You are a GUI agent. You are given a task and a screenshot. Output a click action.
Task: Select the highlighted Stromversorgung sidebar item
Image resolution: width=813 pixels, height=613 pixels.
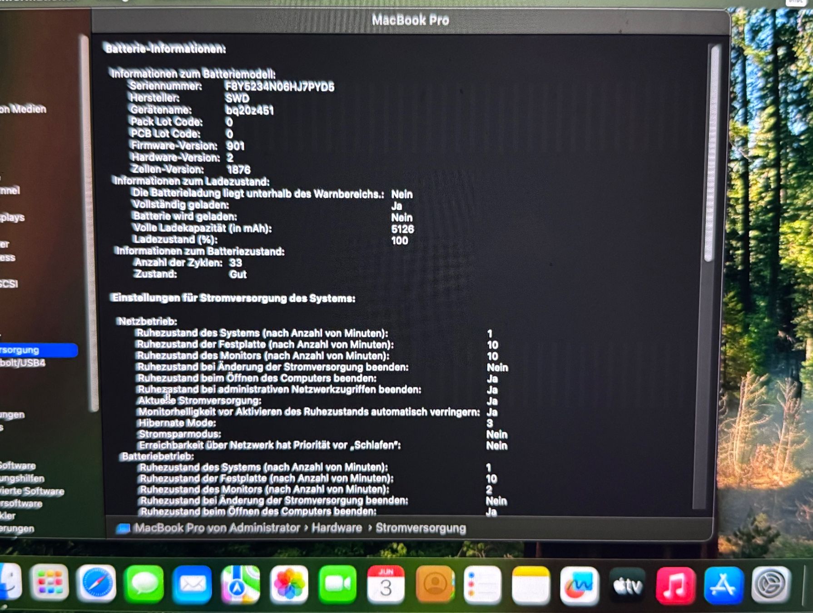(38, 350)
